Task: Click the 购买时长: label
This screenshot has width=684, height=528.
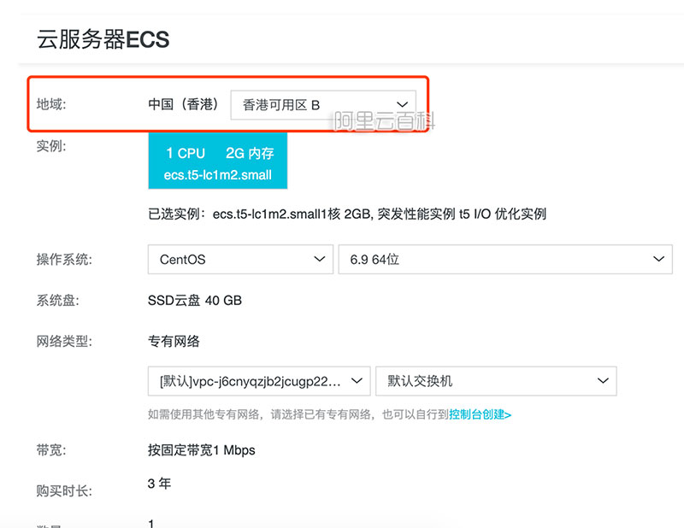Action: pos(64,491)
